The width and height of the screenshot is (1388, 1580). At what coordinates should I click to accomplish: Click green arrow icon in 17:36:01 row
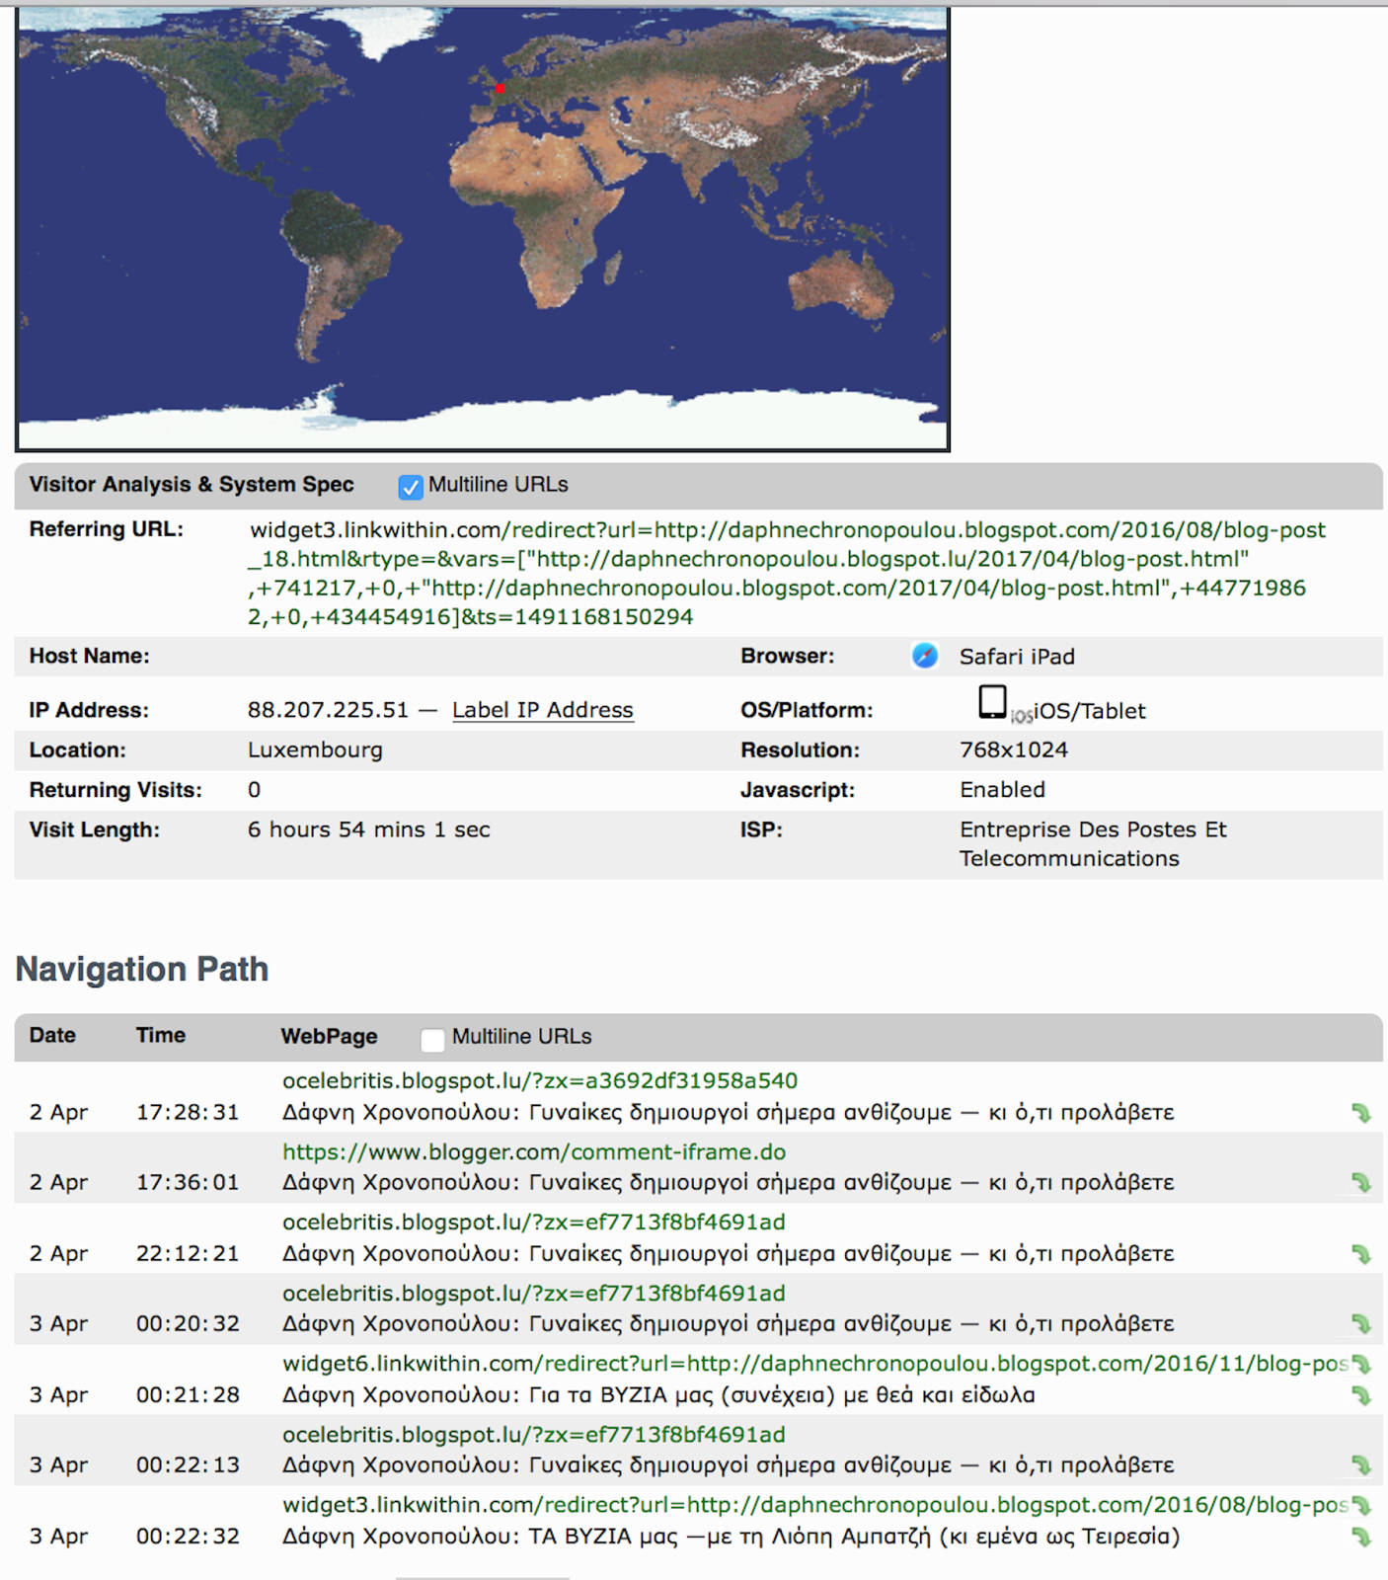1361,1182
